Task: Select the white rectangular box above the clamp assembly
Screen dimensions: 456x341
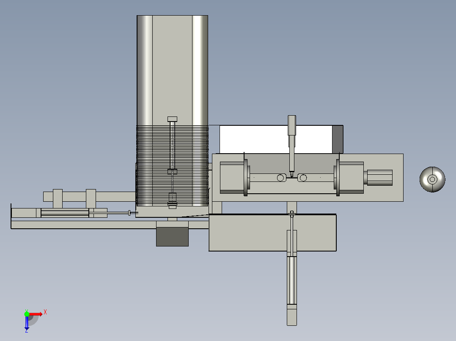Action: tap(276, 139)
